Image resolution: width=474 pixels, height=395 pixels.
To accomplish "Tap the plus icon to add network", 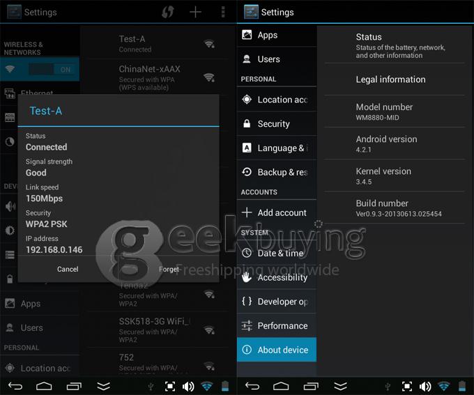I will click(196, 12).
